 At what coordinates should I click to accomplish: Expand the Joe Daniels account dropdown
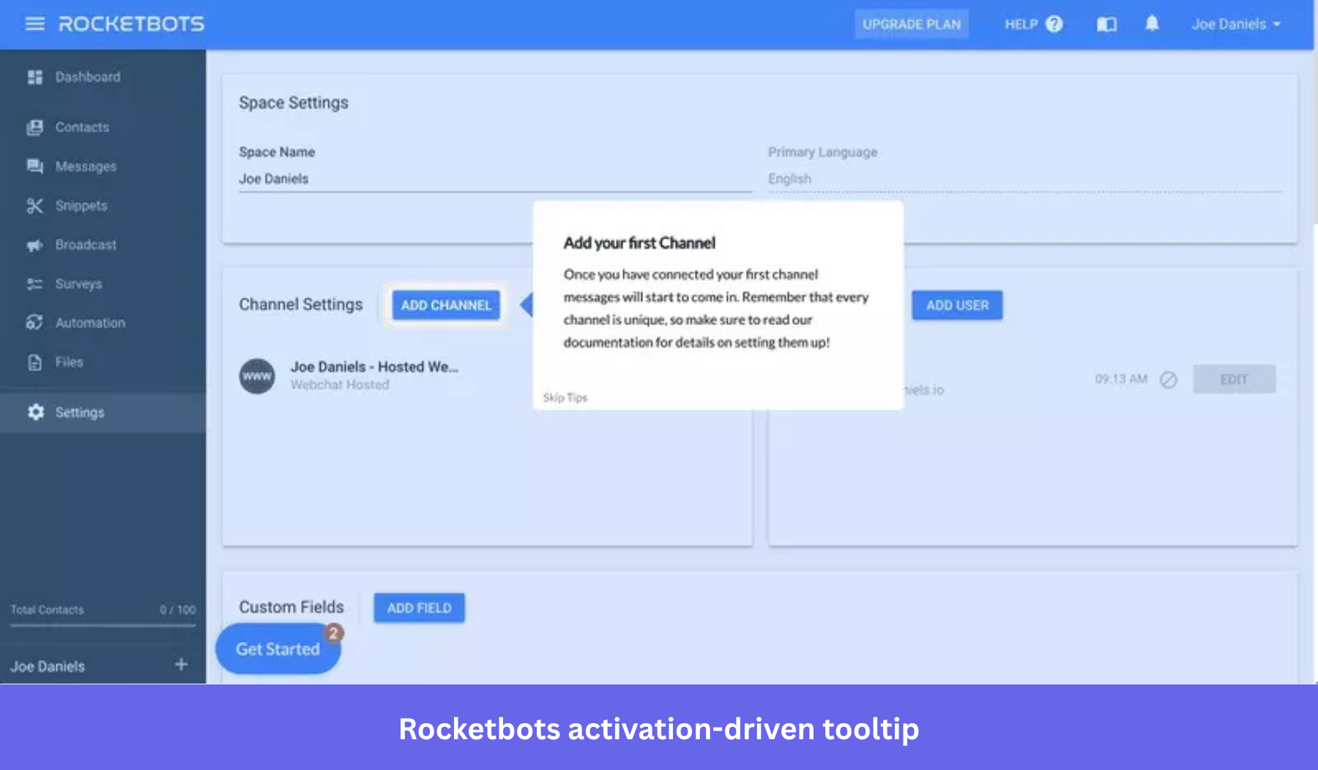(x=1236, y=24)
